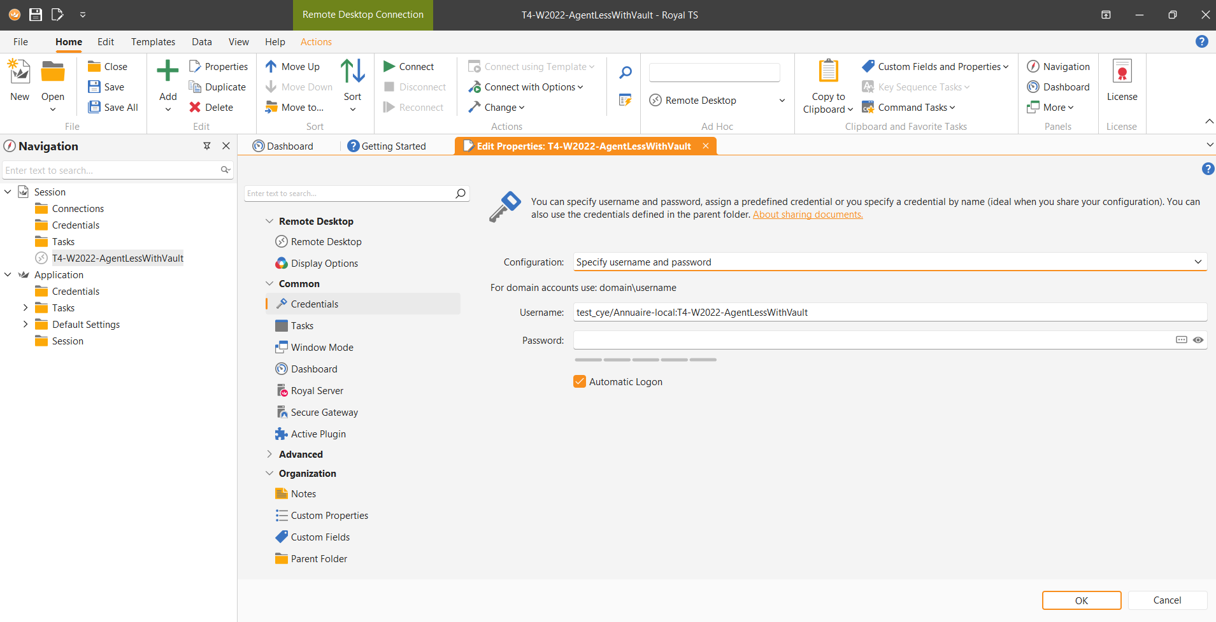This screenshot has height=622, width=1216.
Task: Expand the Advanced properties section
Action: pyautogui.click(x=269, y=454)
